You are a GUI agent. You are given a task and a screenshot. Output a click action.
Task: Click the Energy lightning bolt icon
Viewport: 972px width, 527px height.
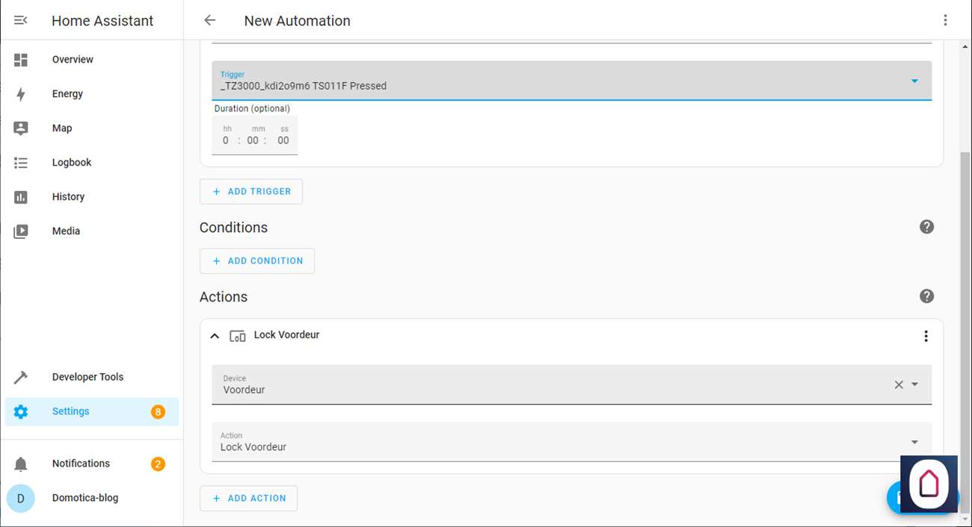click(21, 94)
